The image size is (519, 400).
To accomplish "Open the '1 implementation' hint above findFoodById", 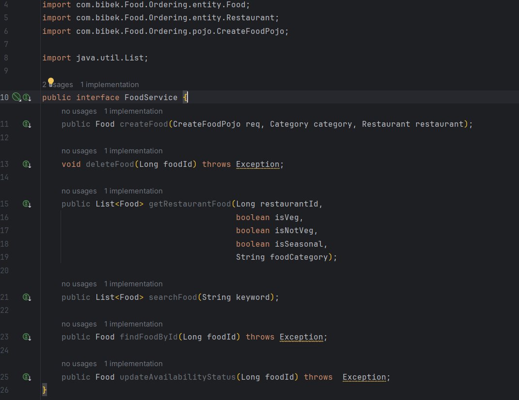I will click(133, 324).
